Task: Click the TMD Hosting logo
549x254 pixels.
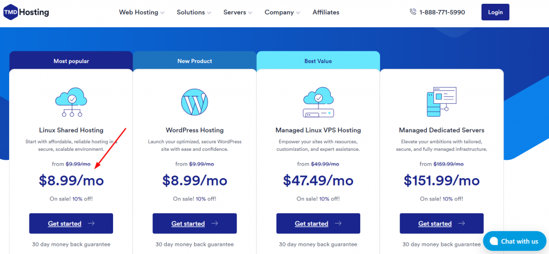Action: 25,12
